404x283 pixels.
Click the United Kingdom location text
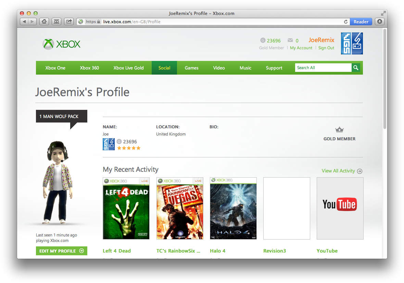(x=171, y=134)
